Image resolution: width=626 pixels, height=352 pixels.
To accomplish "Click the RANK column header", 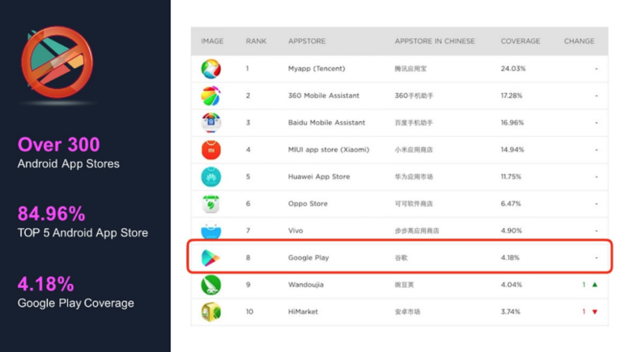I will click(x=256, y=41).
